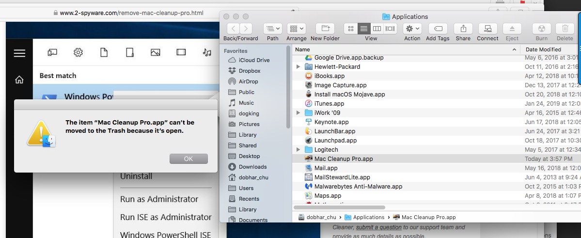Create a New Folder from the Finder toolbar

click(x=325, y=29)
